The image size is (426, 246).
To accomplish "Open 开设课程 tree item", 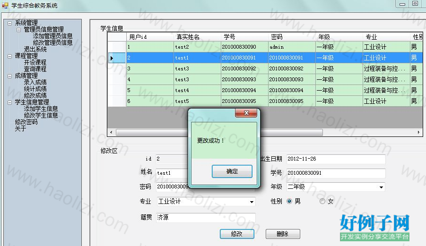I will (35, 62).
